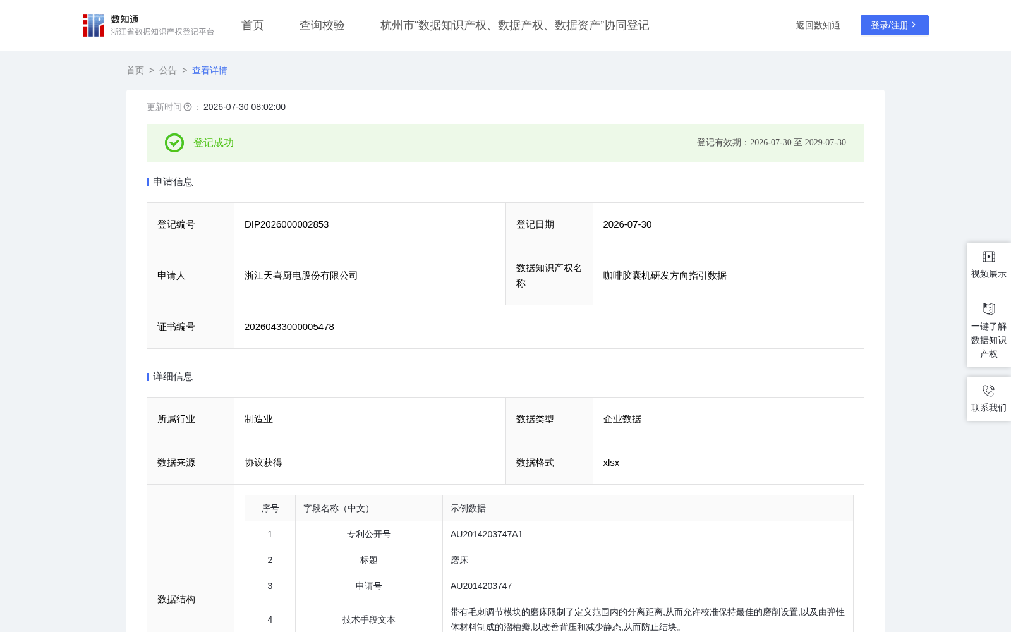Select registration number DIP2026000002853
Viewport: 1011px width, 632px height.
(x=287, y=224)
